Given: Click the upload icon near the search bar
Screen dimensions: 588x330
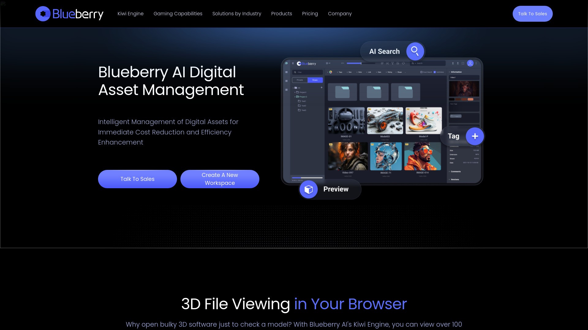Looking at the screenshot, I should click(453, 63).
